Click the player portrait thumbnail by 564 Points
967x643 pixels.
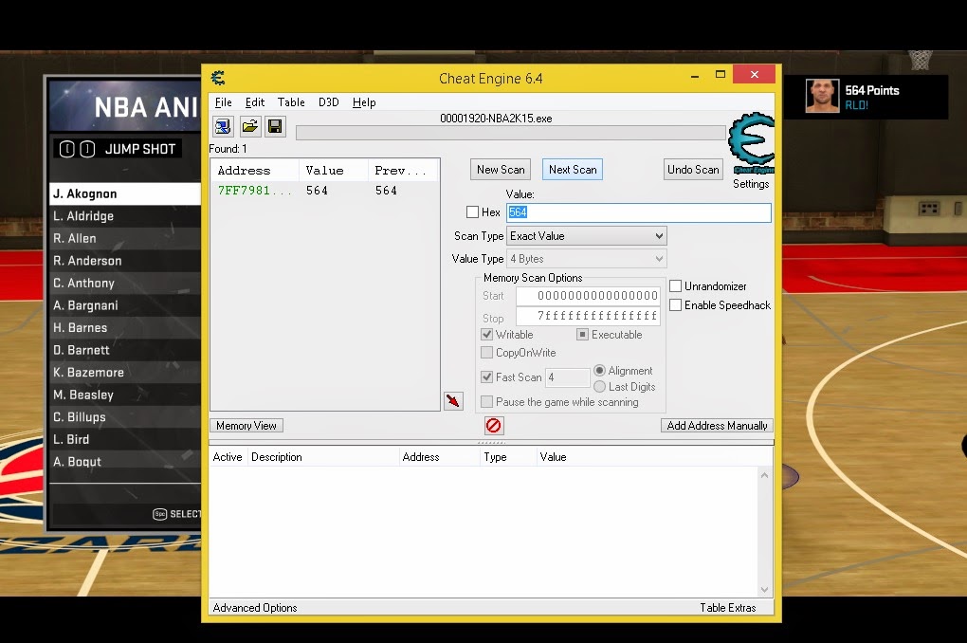pos(822,96)
